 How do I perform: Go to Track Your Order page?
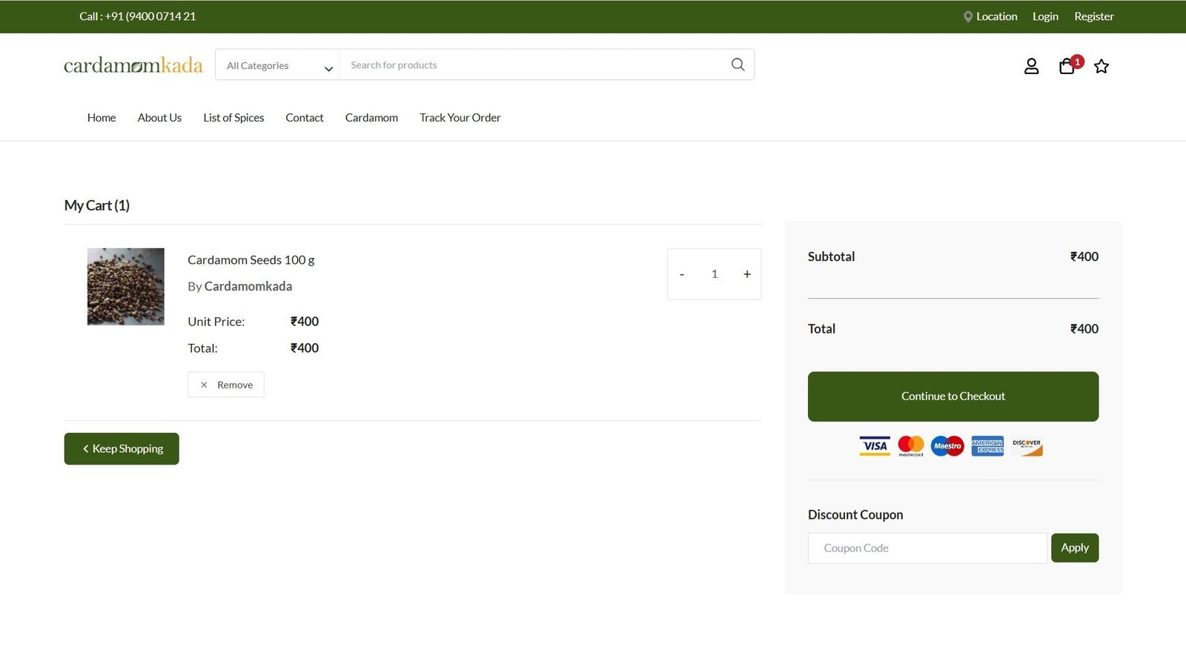tap(460, 118)
